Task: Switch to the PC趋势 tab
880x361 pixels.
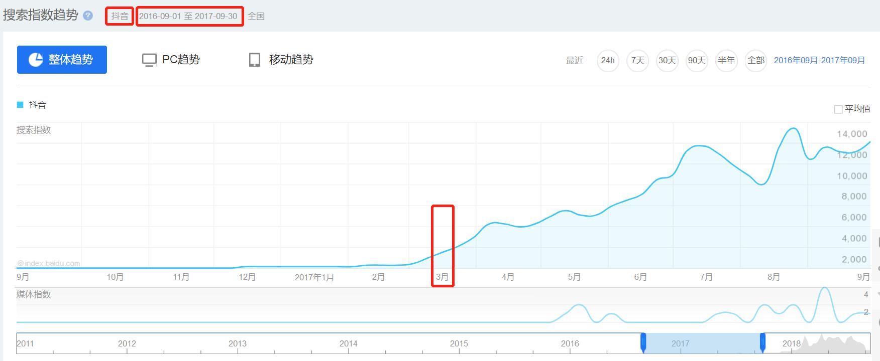Action: click(171, 60)
